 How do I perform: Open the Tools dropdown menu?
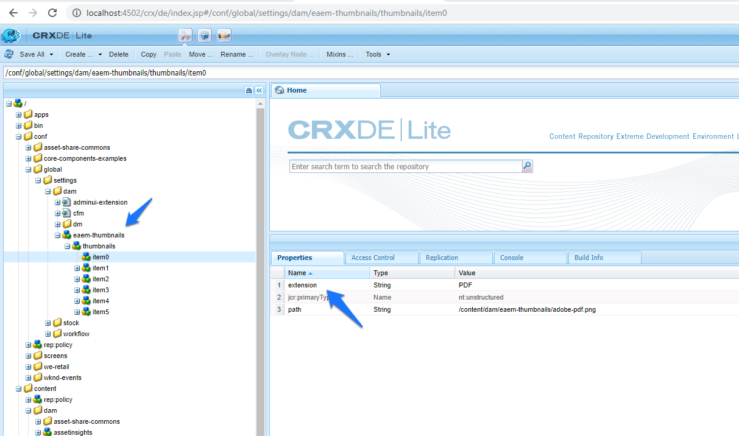pos(377,54)
